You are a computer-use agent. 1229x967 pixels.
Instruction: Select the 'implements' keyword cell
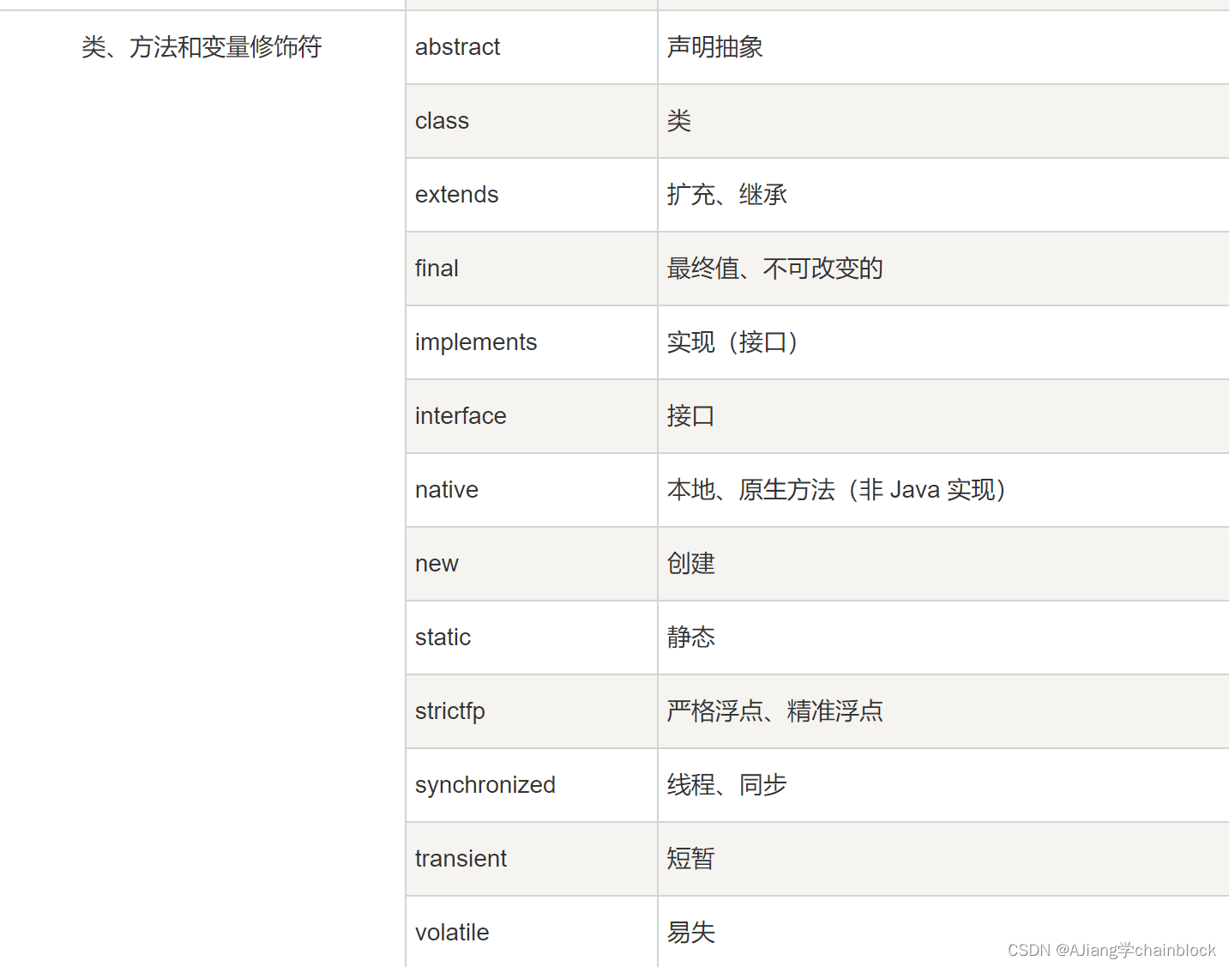pyautogui.click(x=532, y=342)
